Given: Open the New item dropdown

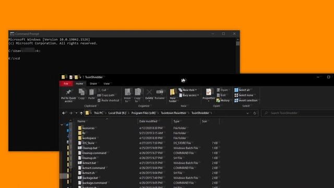Looking at the screenshot, I should click(188, 90).
